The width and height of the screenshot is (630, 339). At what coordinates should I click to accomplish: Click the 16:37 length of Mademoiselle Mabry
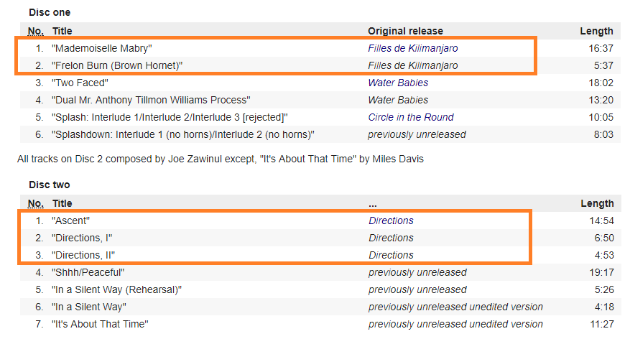601,48
